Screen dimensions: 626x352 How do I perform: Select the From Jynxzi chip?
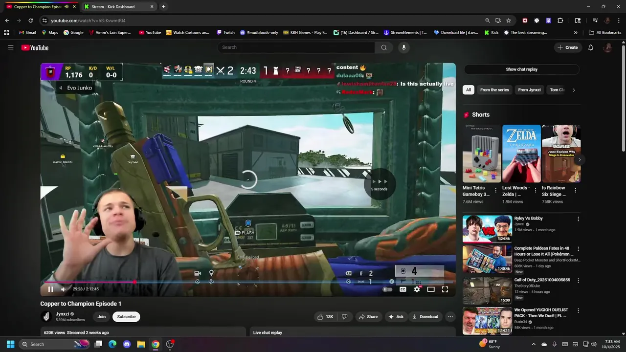[529, 90]
